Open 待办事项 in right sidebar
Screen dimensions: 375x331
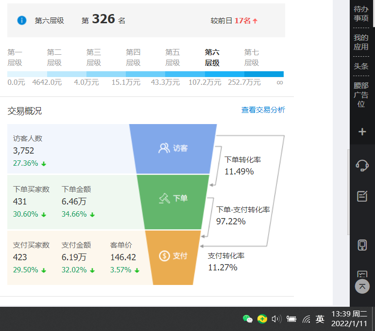point(361,14)
